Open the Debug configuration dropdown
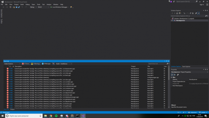 [x=33, y=7]
